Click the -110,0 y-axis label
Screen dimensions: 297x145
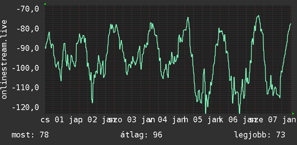click(x=25, y=88)
